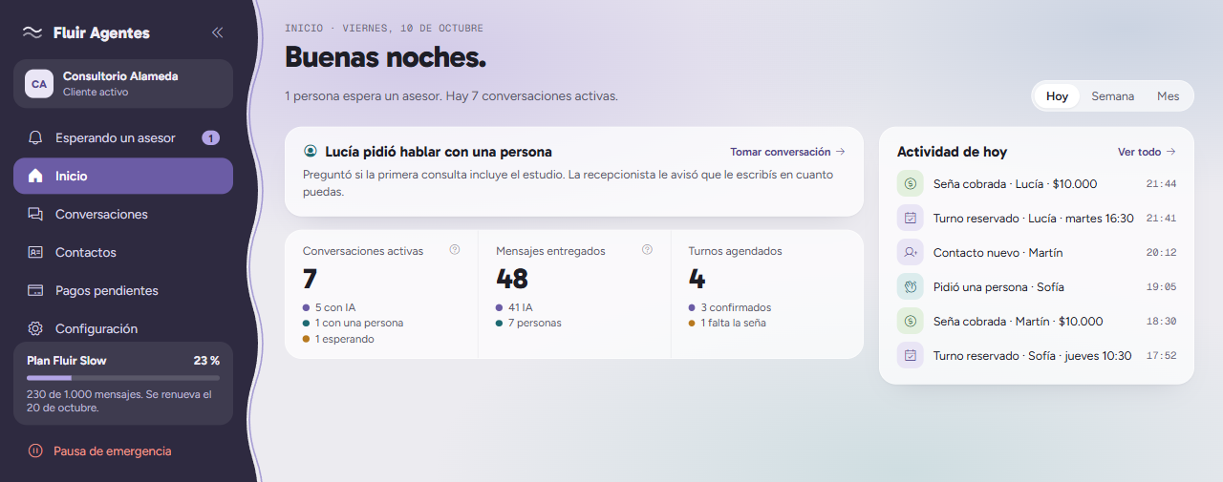This screenshot has height=482, width=1223.
Task: Open activity 'Contacto nuevo · Martín'
Action: pos(1037,252)
